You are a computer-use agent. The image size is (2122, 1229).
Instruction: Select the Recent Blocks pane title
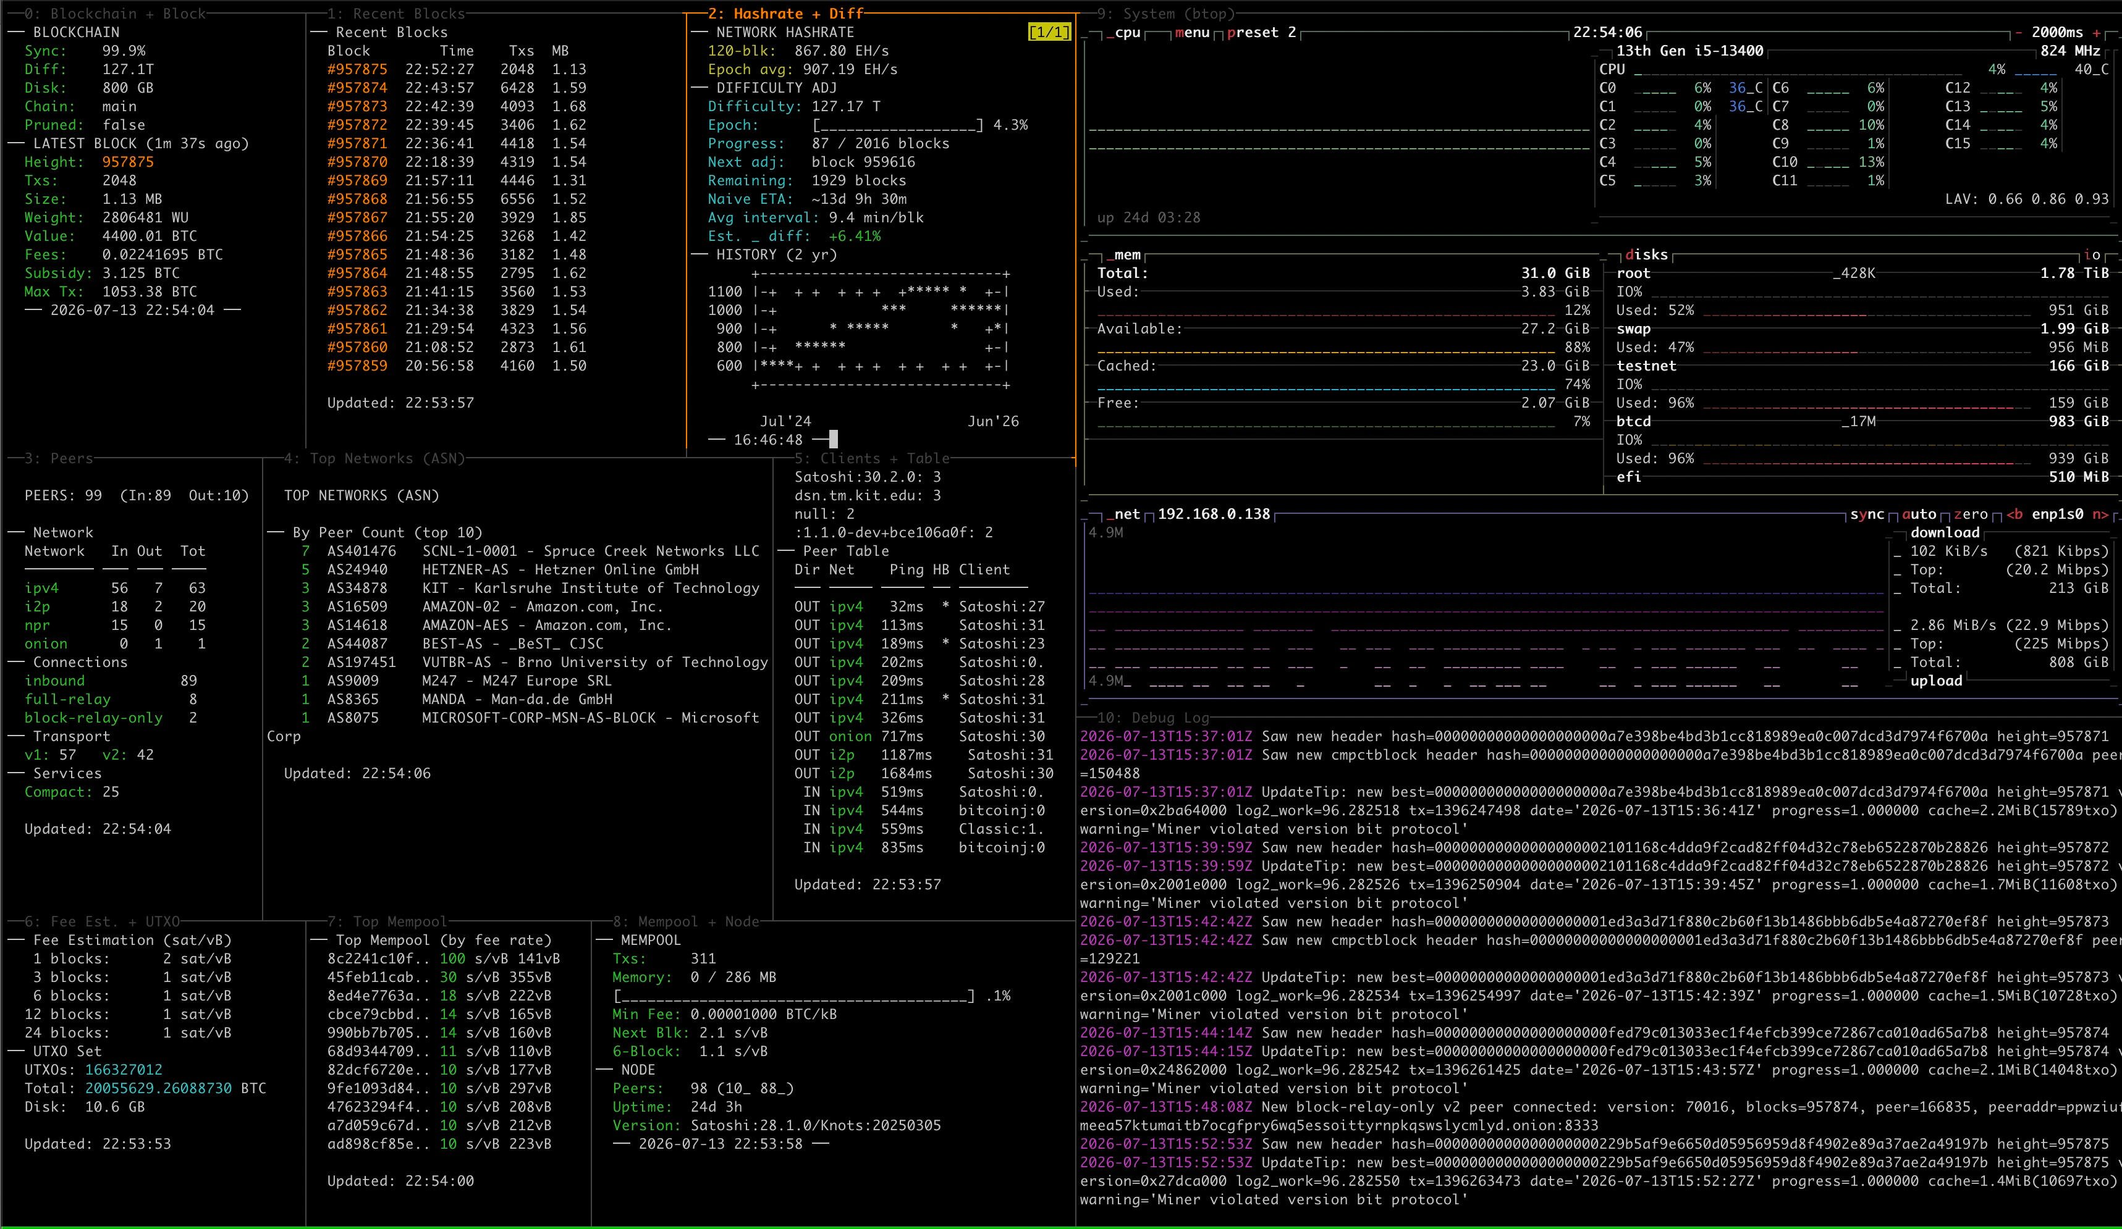pos(395,14)
